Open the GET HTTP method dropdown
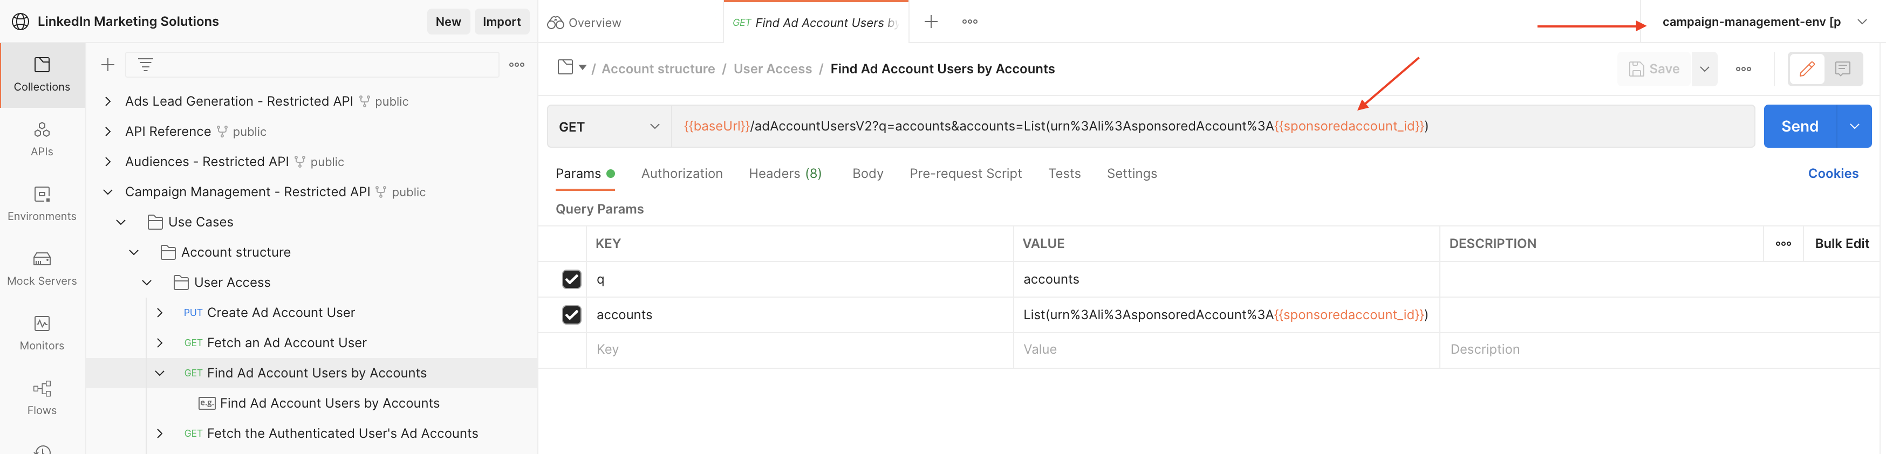The height and width of the screenshot is (454, 1886). (x=609, y=127)
